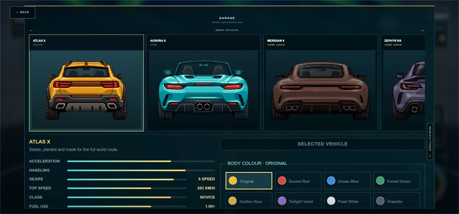
Task: Apply the Golden Hour body colour
Action: (x=249, y=201)
